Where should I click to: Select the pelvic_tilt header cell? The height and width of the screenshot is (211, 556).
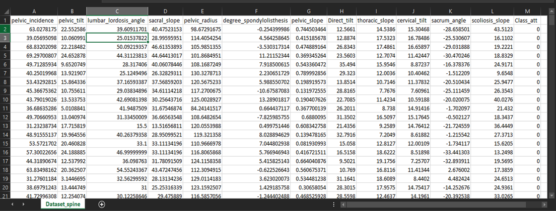[72, 21]
